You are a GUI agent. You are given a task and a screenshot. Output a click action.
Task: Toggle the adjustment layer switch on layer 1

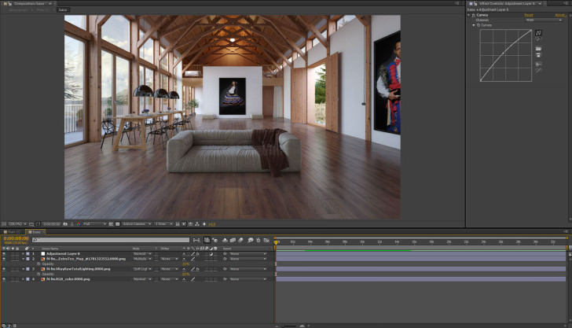coord(211,253)
